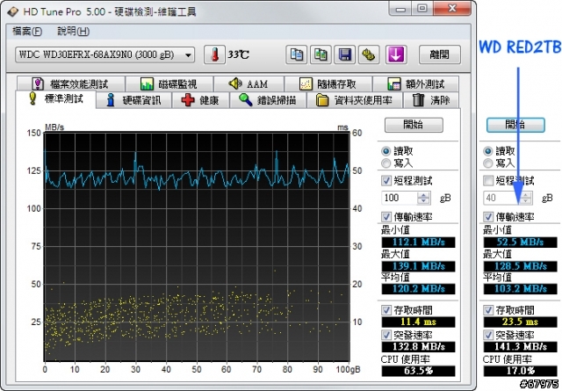The width and height of the screenshot is (562, 391).
Task: Select 讀取 radio in WD RED2TB panel
Action: [488, 151]
